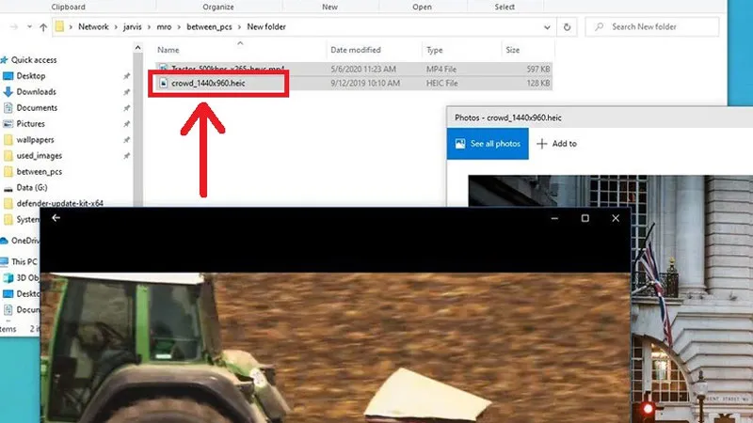Open the Data (G:) drive
The height and width of the screenshot is (423, 753).
click(32, 187)
